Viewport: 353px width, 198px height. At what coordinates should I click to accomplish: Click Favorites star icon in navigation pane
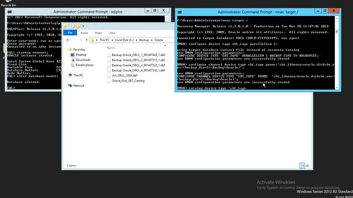pos(70,50)
